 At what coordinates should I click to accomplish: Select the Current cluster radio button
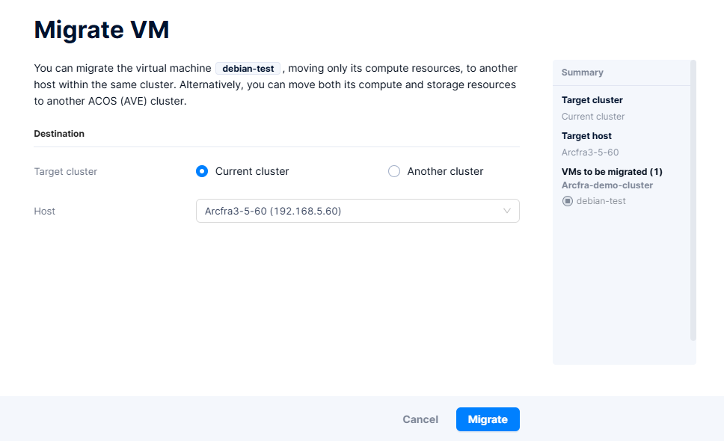pos(202,171)
